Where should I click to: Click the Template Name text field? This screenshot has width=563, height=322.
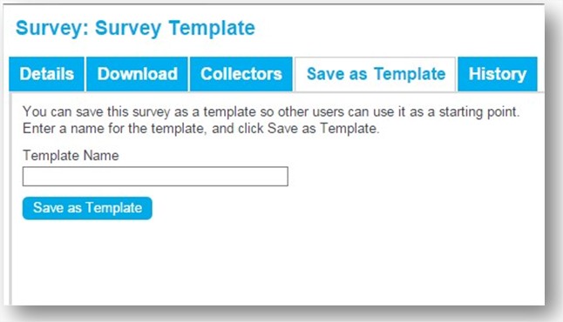point(155,177)
